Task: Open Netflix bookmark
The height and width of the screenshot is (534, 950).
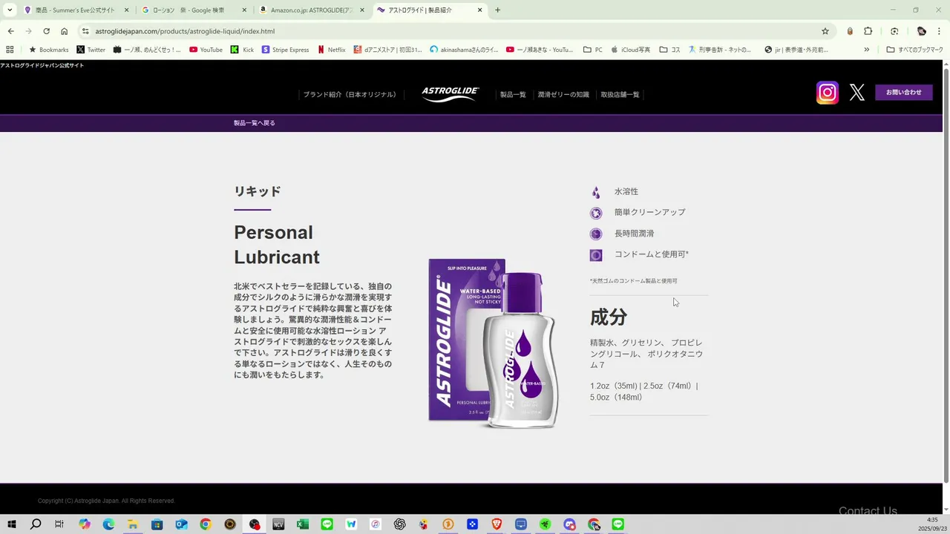Action: [331, 50]
